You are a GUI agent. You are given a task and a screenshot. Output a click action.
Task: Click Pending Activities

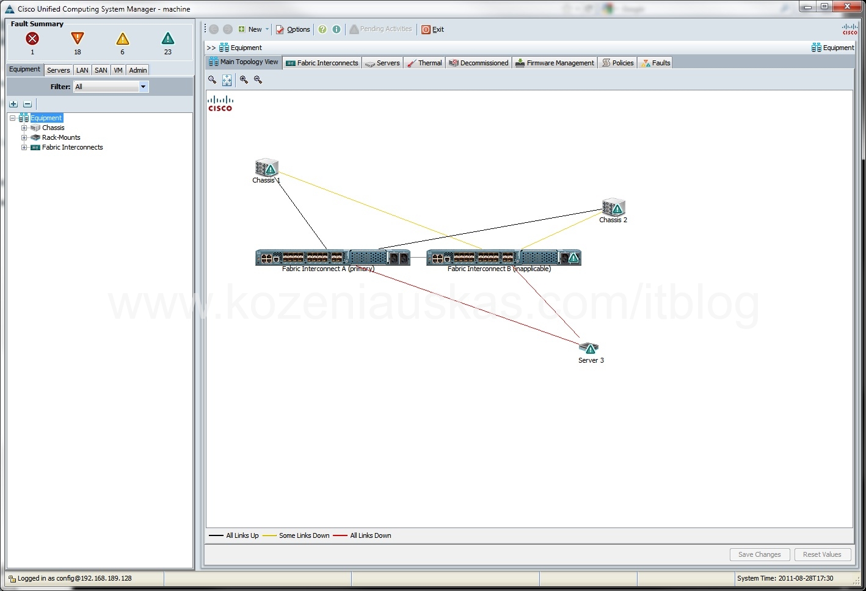(380, 29)
